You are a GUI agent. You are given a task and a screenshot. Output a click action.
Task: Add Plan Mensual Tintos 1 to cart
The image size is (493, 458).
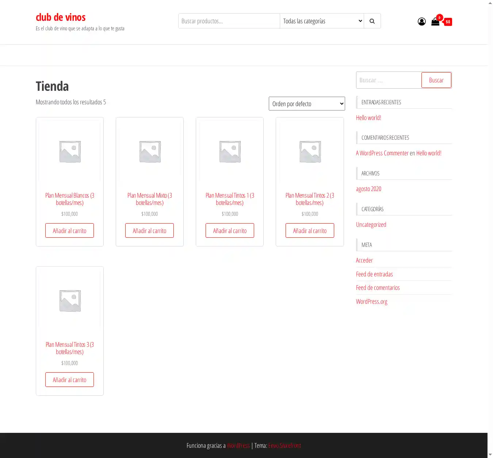click(230, 230)
